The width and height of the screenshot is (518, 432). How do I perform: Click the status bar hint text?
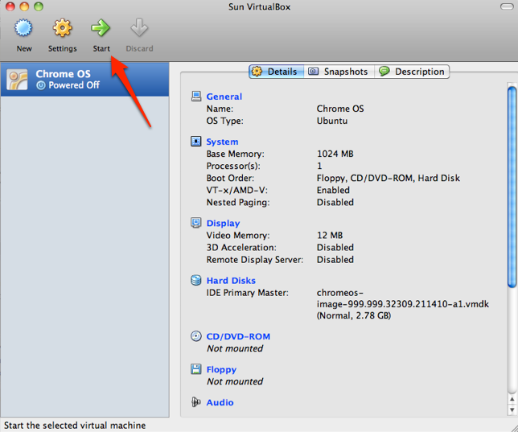75,425
